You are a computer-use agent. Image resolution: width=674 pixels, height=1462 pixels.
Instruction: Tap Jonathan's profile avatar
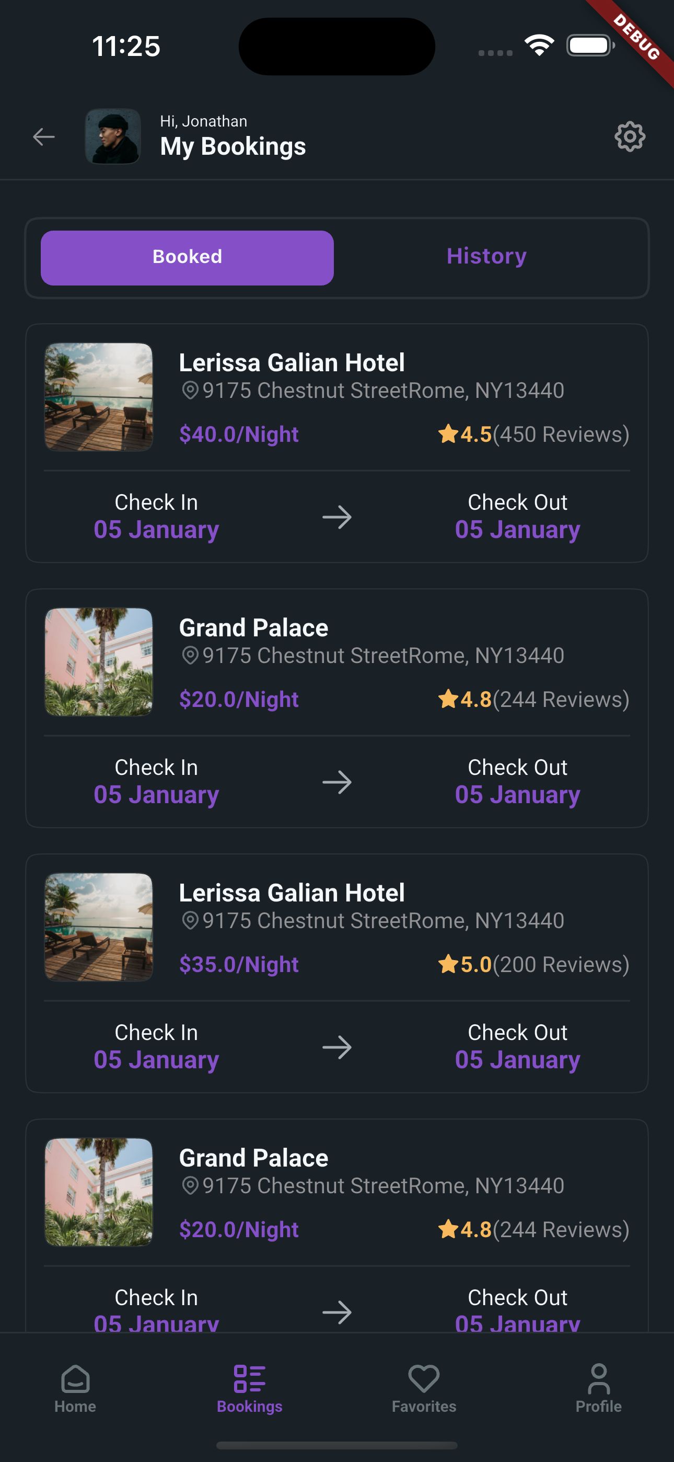[x=113, y=137]
